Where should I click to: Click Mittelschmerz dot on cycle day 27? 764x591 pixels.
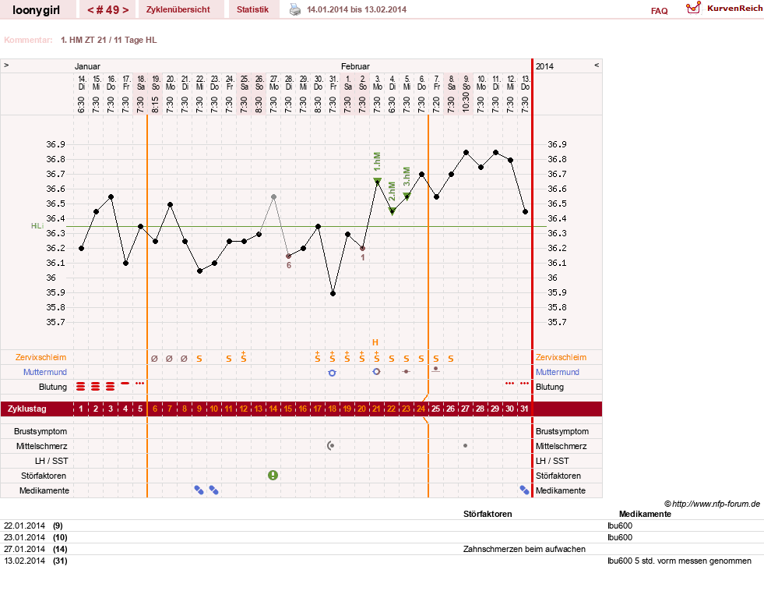tap(465, 445)
